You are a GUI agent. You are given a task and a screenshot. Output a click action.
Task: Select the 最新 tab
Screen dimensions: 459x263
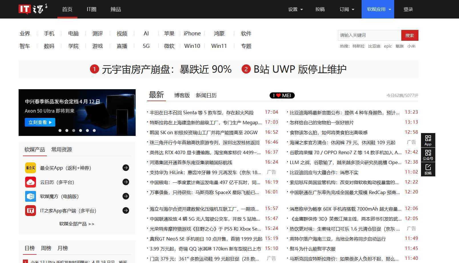click(x=157, y=95)
